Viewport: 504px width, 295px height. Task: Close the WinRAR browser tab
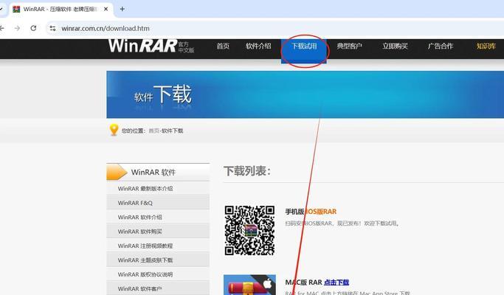[106, 9]
